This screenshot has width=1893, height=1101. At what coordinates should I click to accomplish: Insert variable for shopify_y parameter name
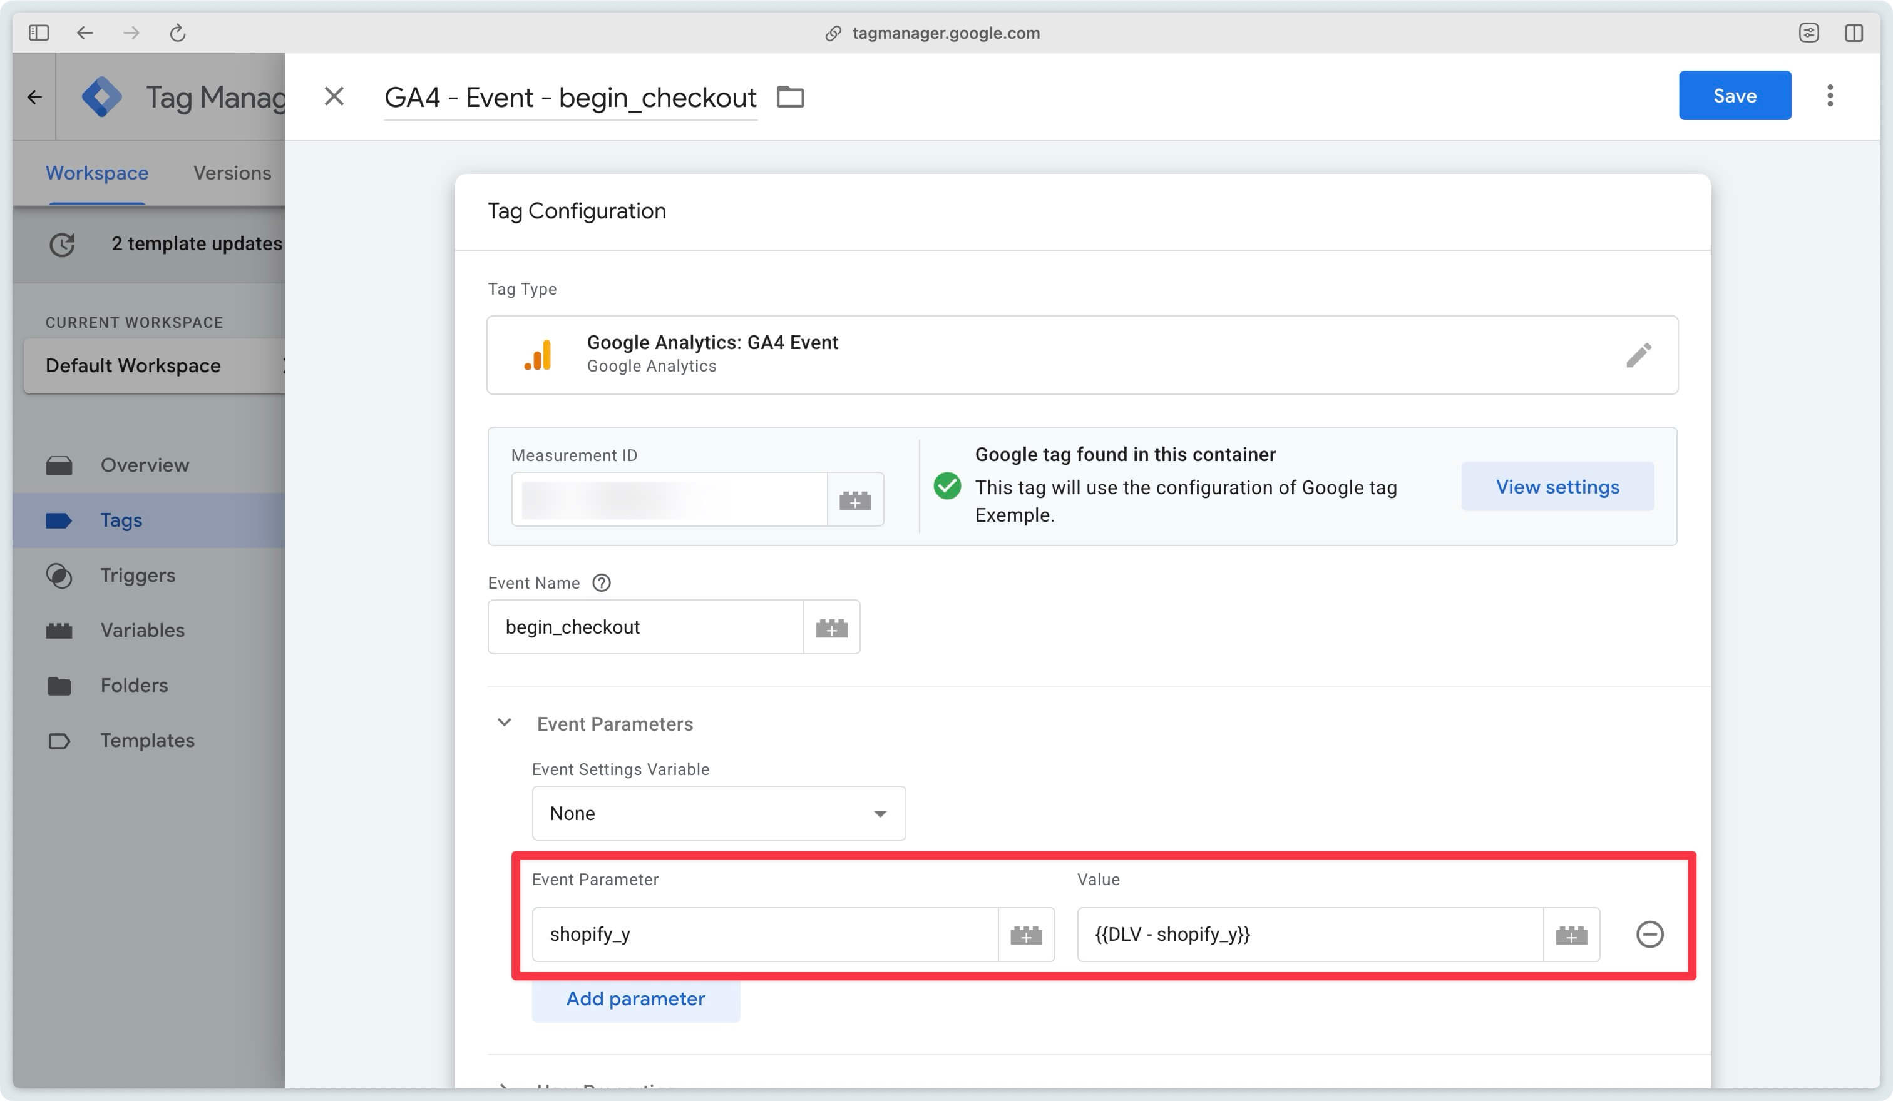[x=1026, y=935]
